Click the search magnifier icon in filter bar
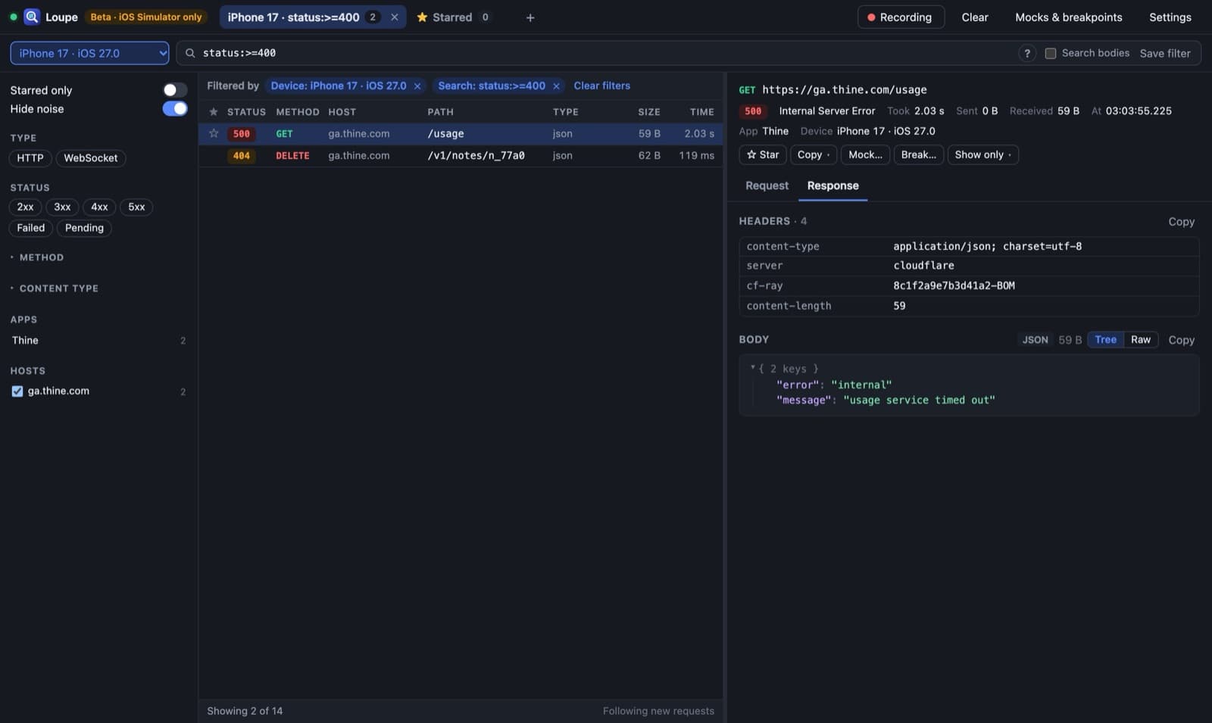This screenshot has height=723, width=1212. (x=190, y=53)
